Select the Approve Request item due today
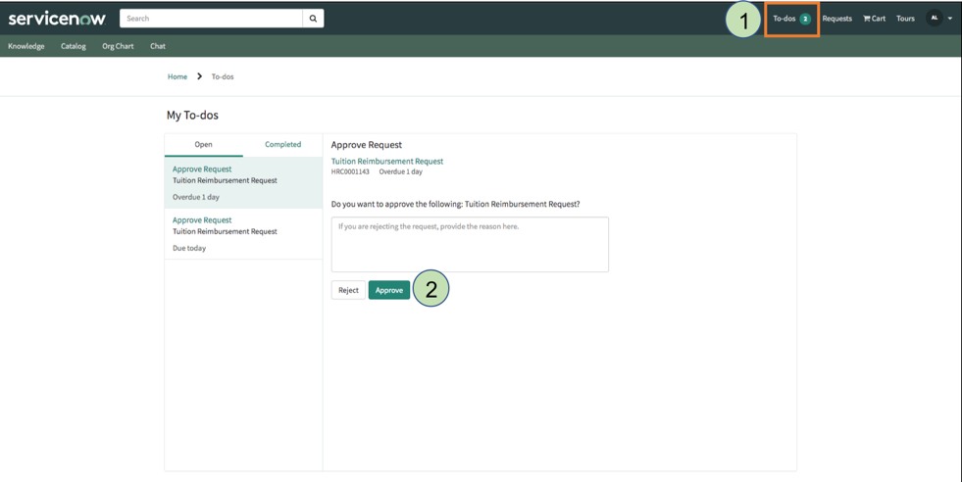Image resolution: width=962 pixels, height=482 pixels. click(243, 233)
